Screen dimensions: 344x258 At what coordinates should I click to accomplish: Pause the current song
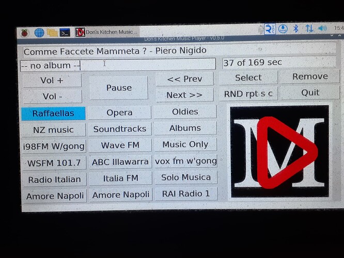click(x=119, y=88)
